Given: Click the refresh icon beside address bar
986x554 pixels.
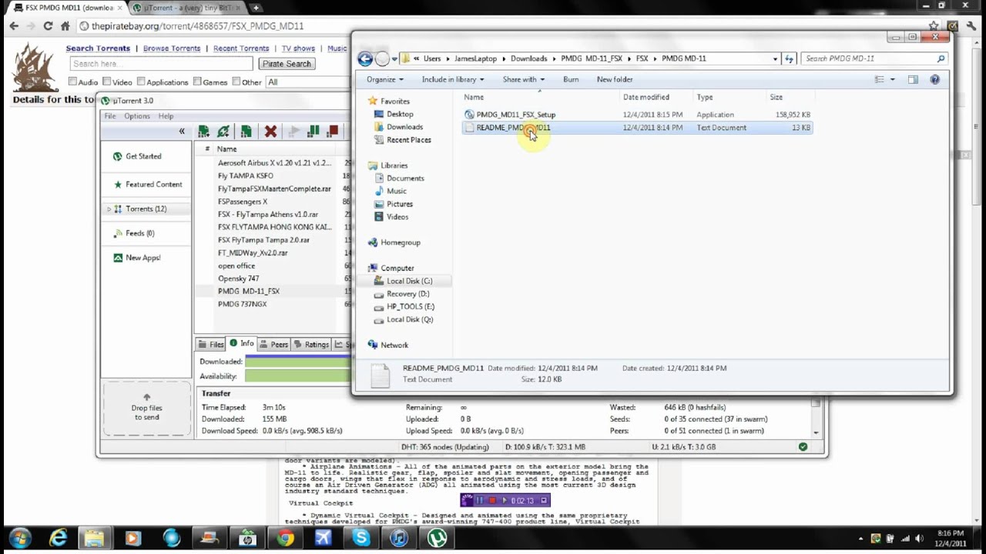Looking at the screenshot, I should (x=789, y=58).
